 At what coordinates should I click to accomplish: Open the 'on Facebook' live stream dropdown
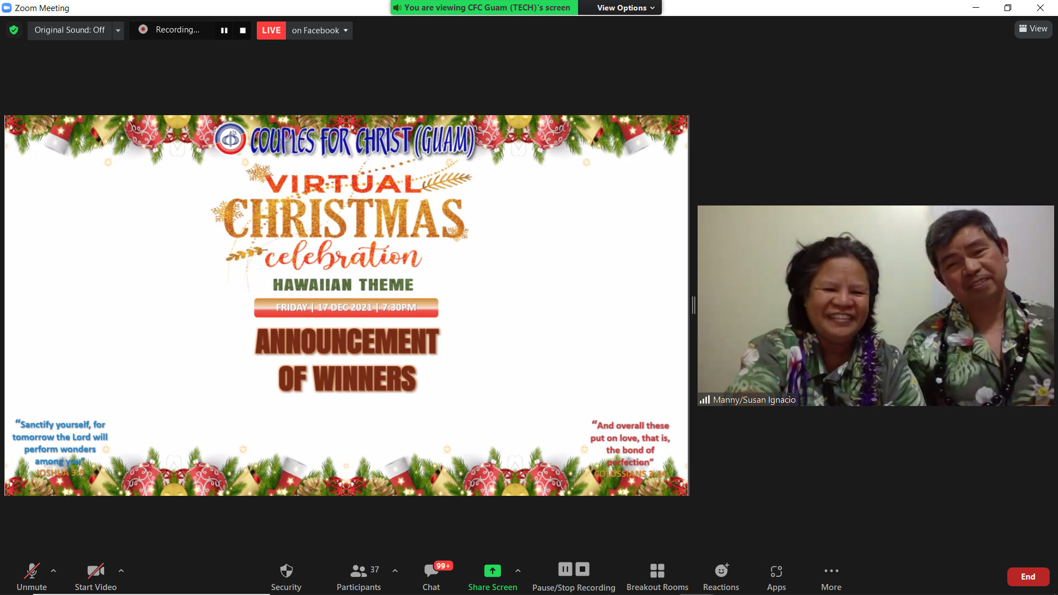coord(320,30)
